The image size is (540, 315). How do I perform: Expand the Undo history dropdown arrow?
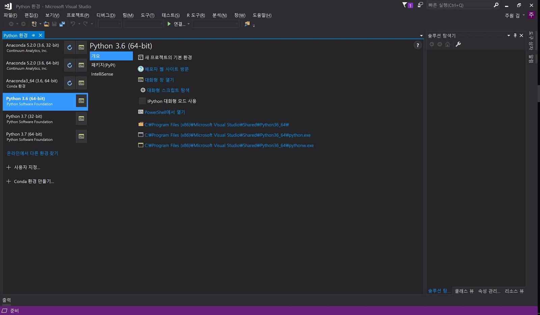[x=79, y=24]
